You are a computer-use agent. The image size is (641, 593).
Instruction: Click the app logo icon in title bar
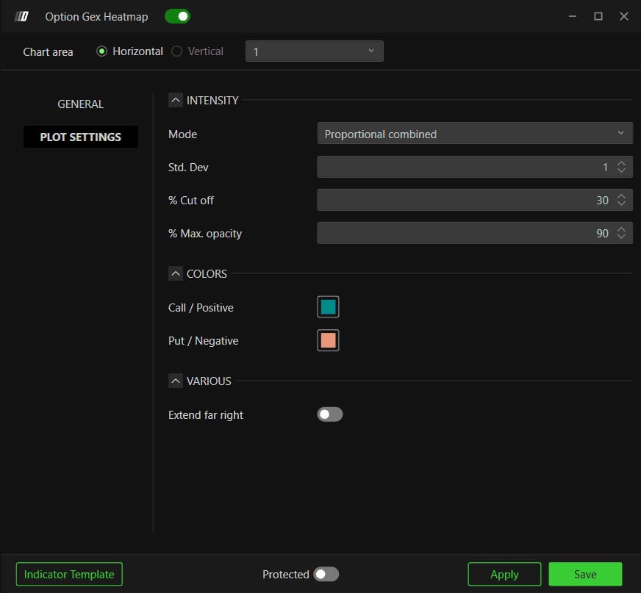(21, 16)
